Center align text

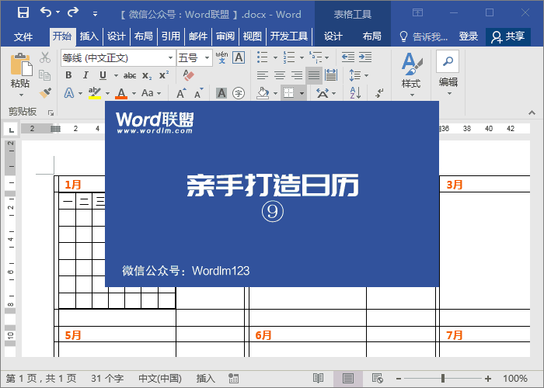click(280, 75)
